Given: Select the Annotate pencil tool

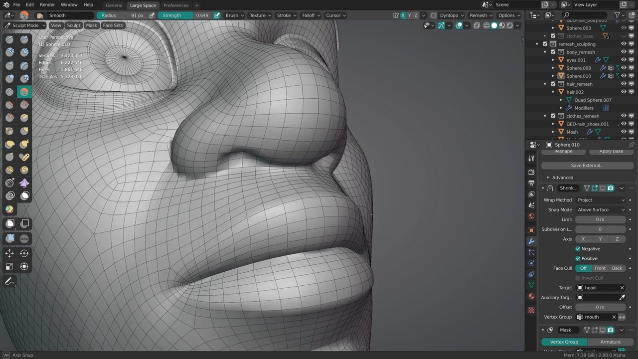Looking at the screenshot, I should [x=9, y=282].
